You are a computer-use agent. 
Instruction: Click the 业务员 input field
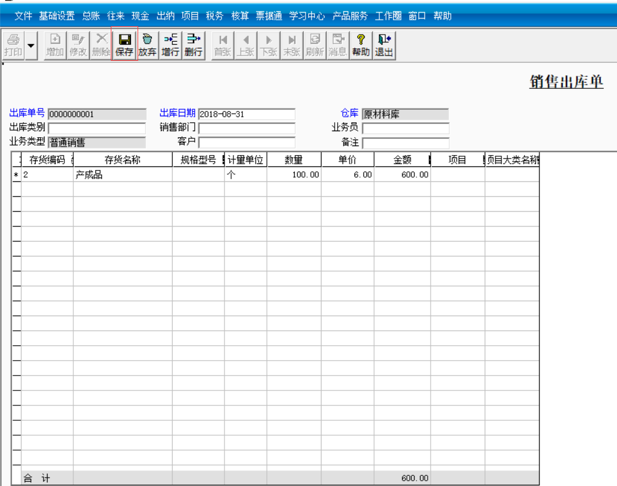[405, 128]
